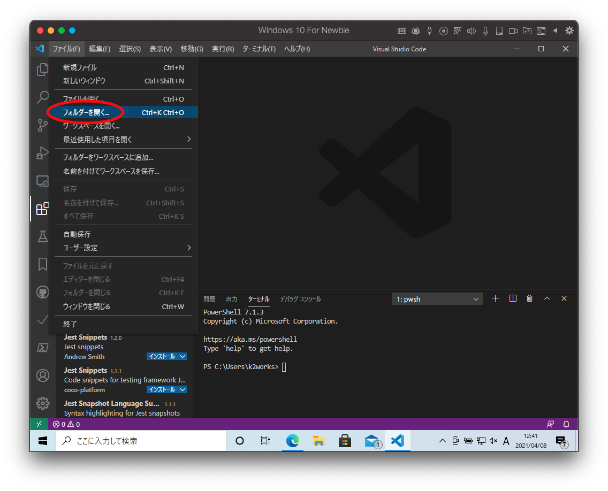This screenshot has height=491, width=608.
Task: Expand install options for coco-platform Jest Snippets
Action: point(183,389)
